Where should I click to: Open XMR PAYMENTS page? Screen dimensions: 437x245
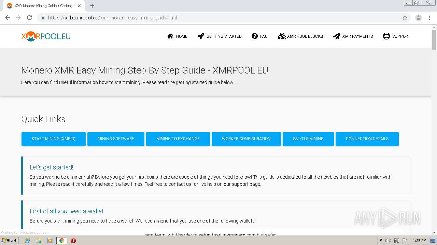pyautogui.click(x=353, y=36)
